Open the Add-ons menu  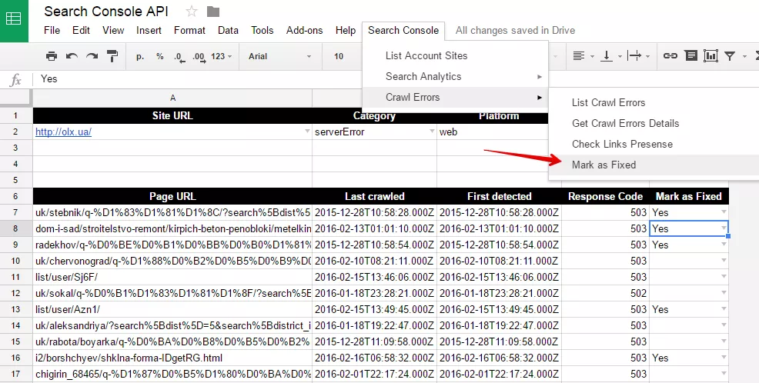coord(304,30)
